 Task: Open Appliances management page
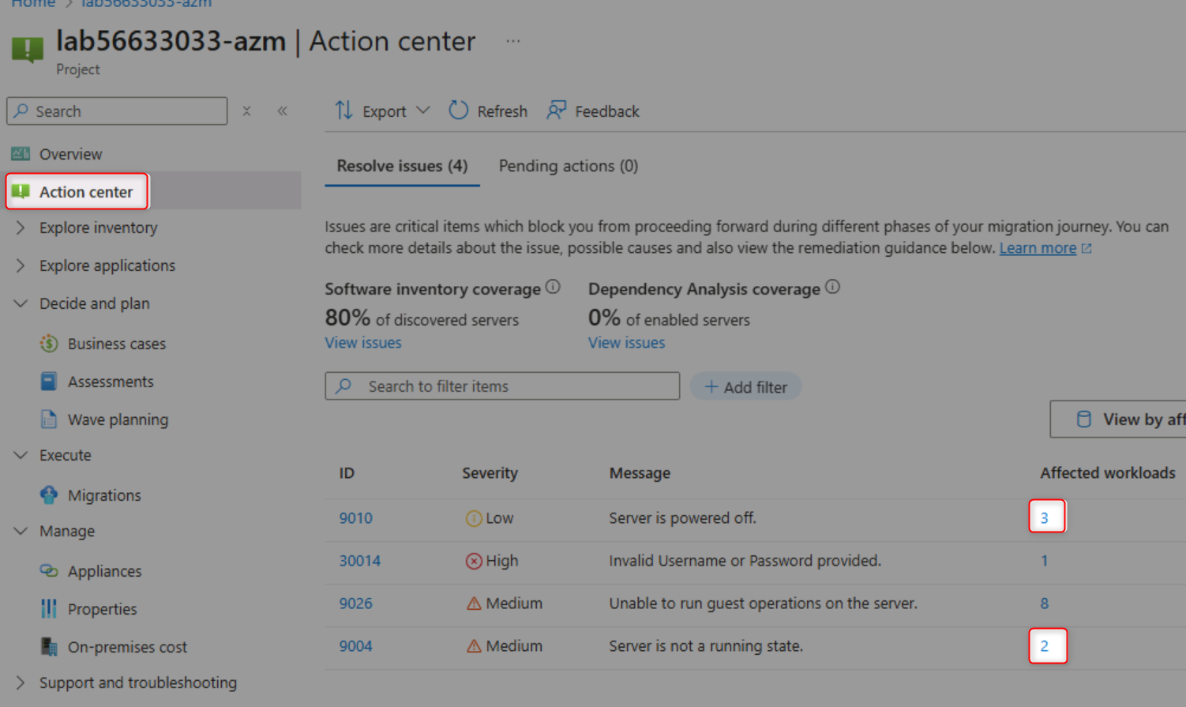point(104,571)
